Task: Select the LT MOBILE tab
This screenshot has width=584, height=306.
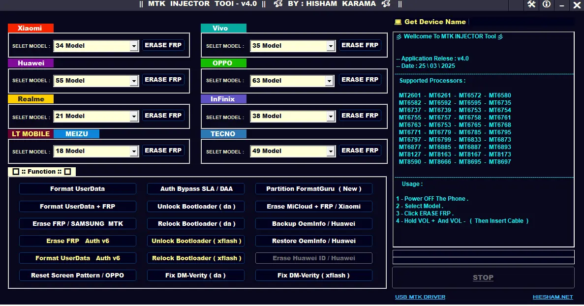Action: pyautogui.click(x=31, y=133)
